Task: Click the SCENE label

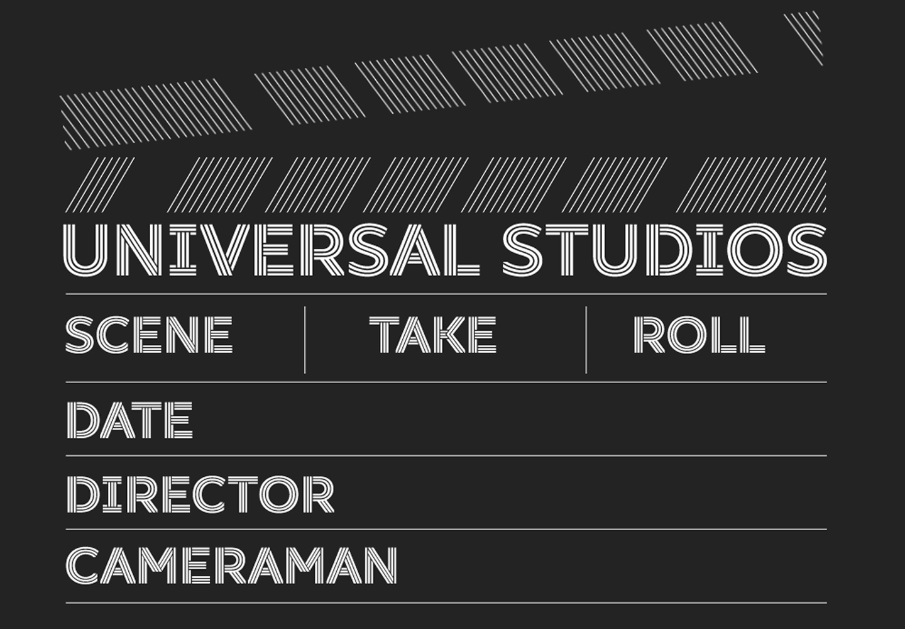Action: 149,335
